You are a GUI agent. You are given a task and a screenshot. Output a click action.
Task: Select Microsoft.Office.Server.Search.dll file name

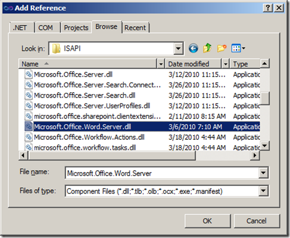(x=85, y=95)
